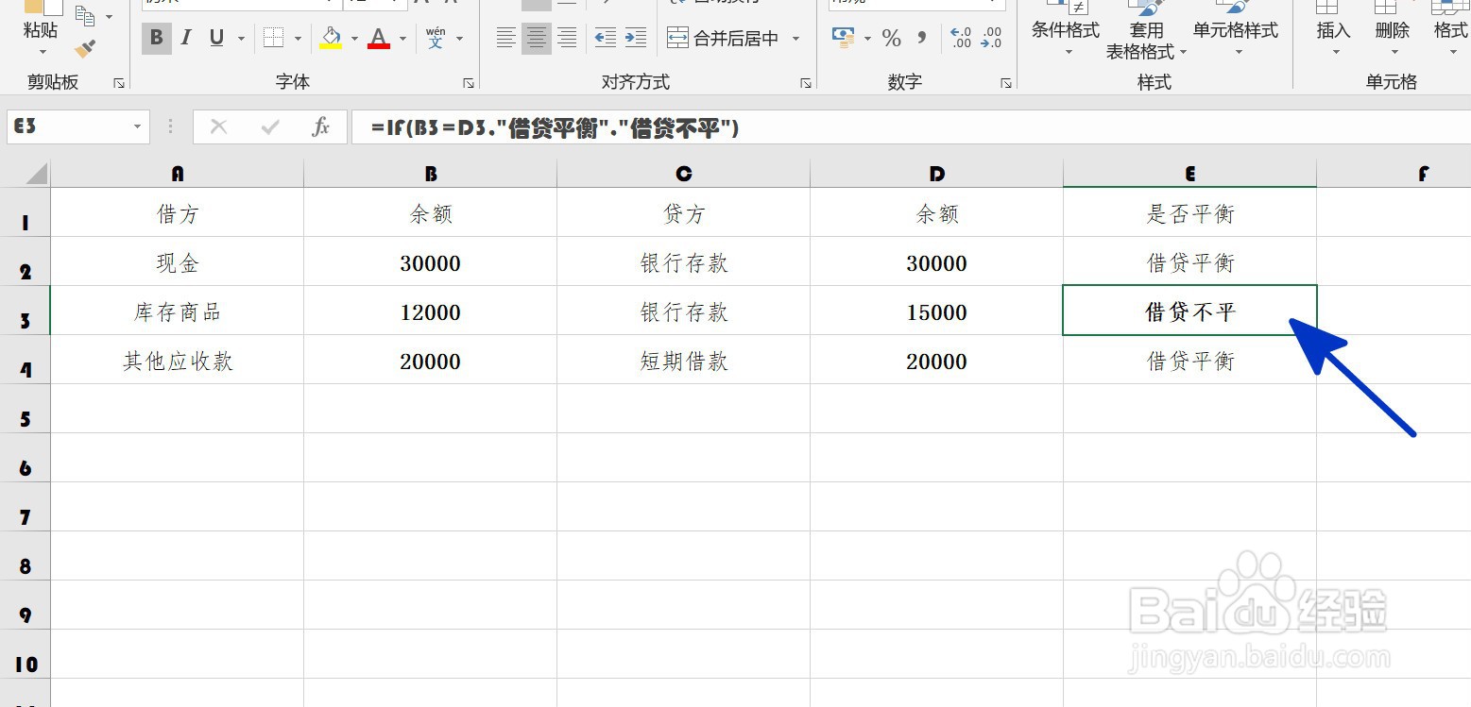The height and width of the screenshot is (707, 1471).
Task: Select header cell 贷方
Action: 684,213
